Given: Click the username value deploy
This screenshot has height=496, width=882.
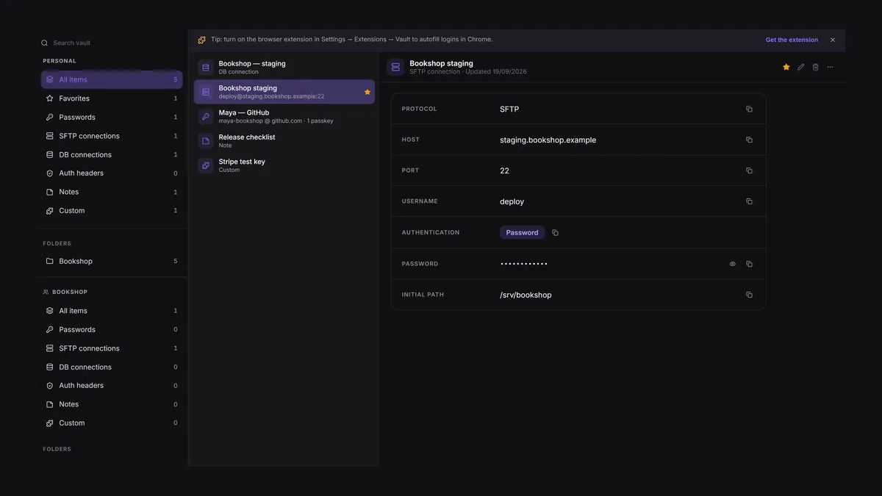Looking at the screenshot, I should pyautogui.click(x=512, y=201).
